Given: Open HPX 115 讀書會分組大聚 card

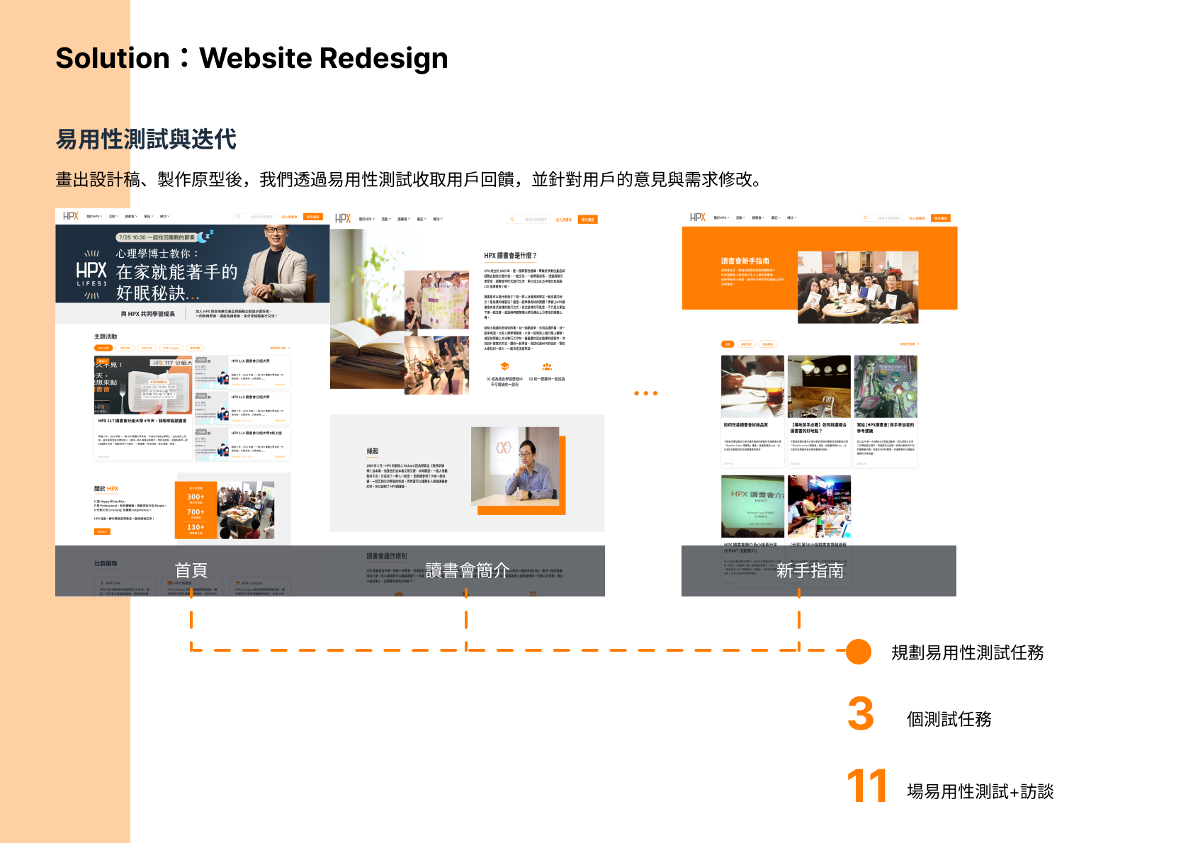Looking at the screenshot, I should [242, 407].
